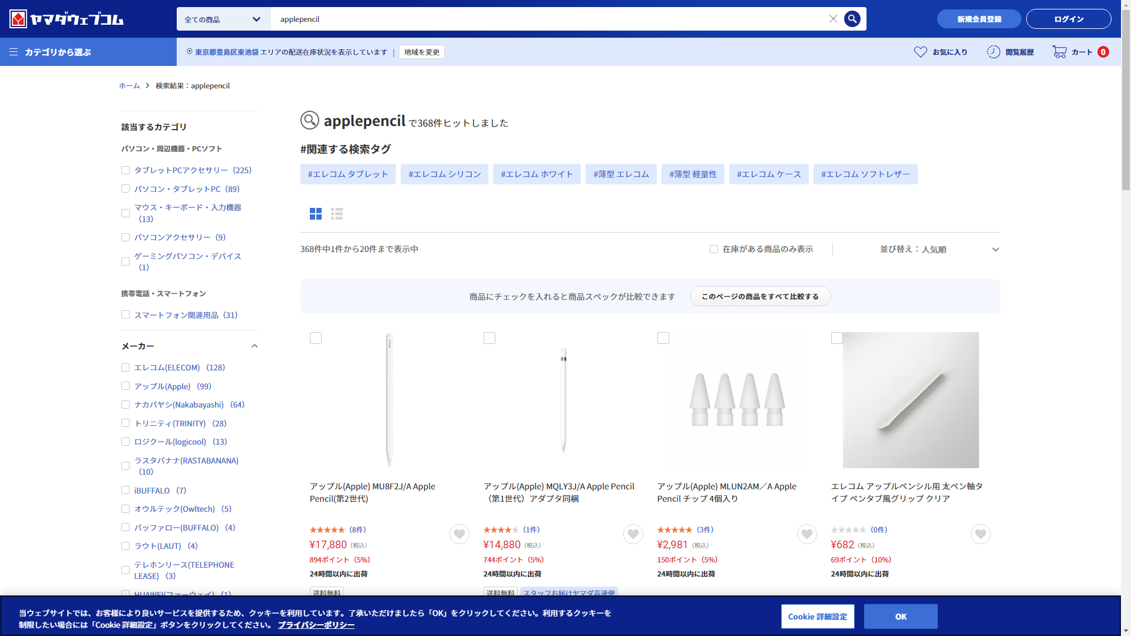Clear the search field with X icon

[x=833, y=19]
